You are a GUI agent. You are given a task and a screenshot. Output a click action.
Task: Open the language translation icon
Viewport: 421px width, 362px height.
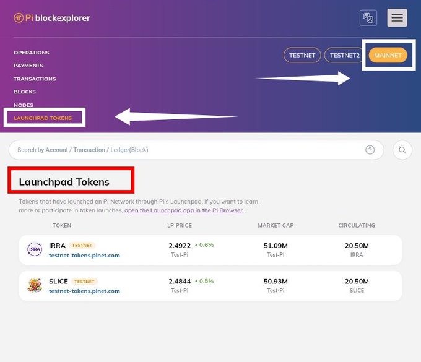pyautogui.click(x=368, y=18)
